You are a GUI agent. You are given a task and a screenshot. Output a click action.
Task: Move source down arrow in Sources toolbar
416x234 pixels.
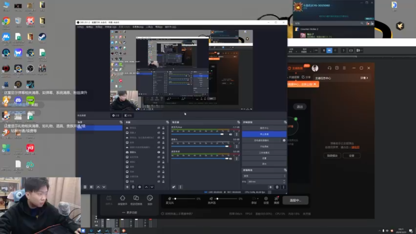pyautogui.click(x=152, y=187)
